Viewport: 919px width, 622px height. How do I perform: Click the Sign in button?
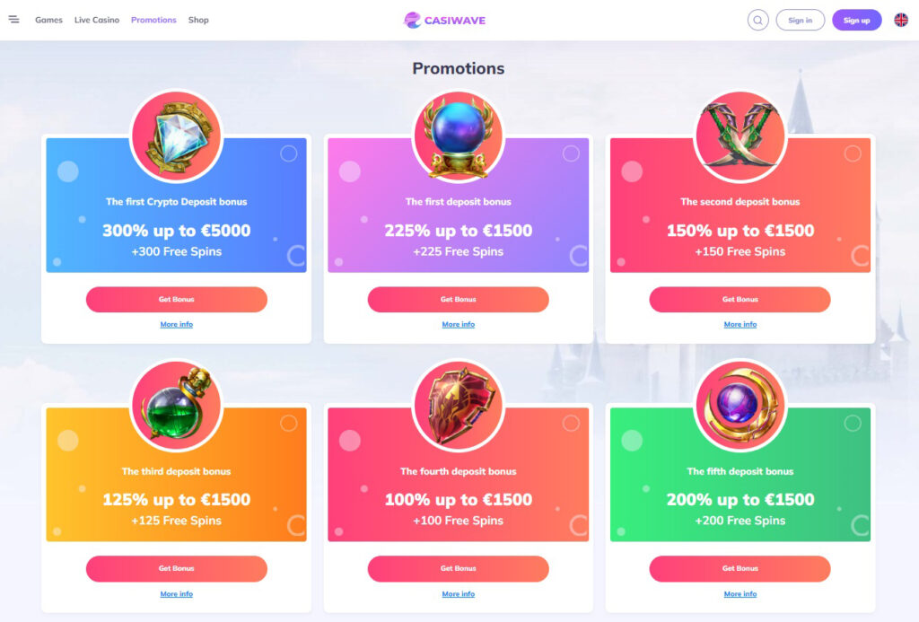tap(800, 20)
